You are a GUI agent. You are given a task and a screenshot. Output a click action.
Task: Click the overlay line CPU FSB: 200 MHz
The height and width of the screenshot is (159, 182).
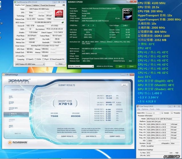pos(150,11)
